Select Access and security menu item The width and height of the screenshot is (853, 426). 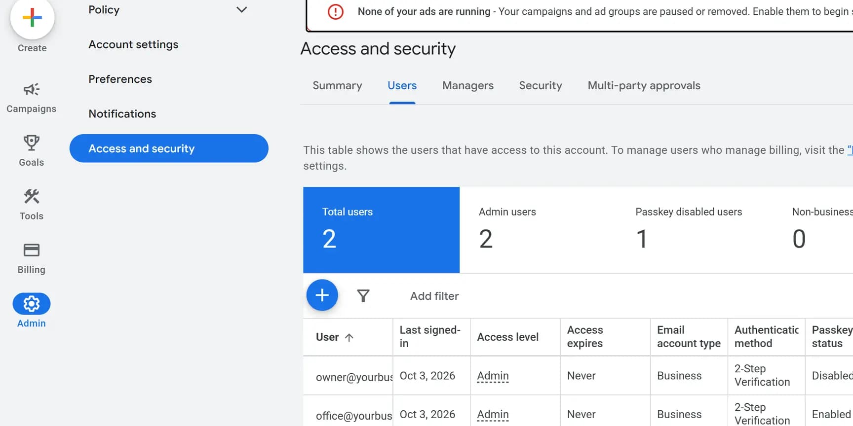click(x=169, y=148)
